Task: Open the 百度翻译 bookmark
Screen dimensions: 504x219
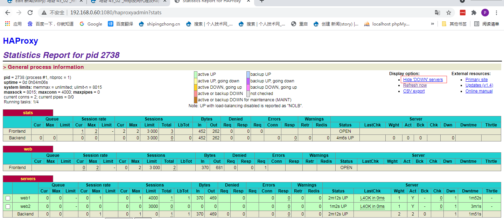Action: pos(120,24)
